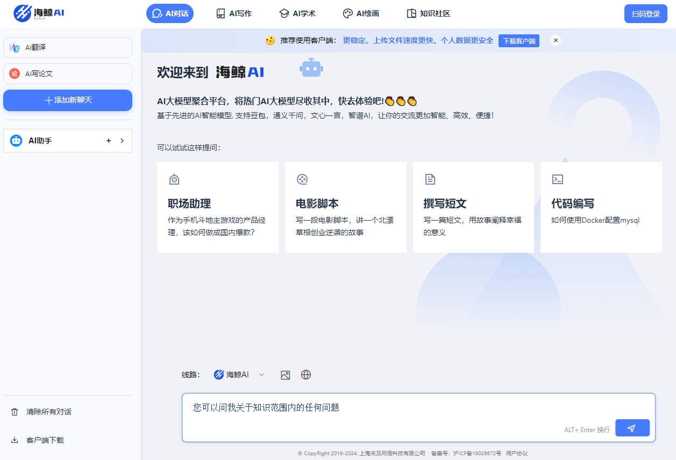Click the trash icon to clear all conversations
This screenshot has height=460, width=676.
click(15, 412)
